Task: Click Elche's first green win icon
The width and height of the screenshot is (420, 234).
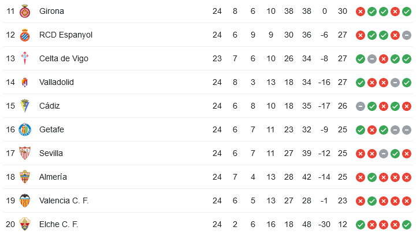Action: 360,225
